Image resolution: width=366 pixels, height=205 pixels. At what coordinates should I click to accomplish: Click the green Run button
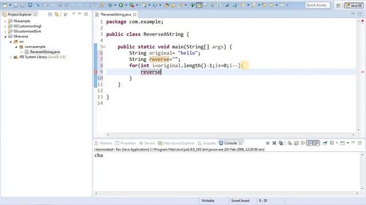tap(121, 5)
